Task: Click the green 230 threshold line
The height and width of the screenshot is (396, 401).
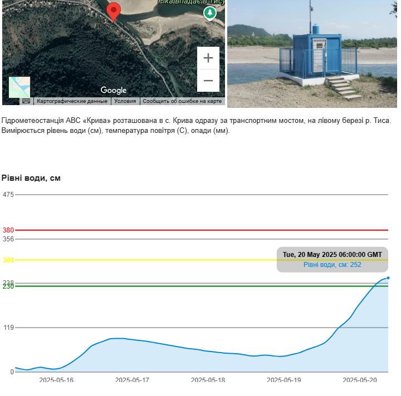Action: pos(200,286)
